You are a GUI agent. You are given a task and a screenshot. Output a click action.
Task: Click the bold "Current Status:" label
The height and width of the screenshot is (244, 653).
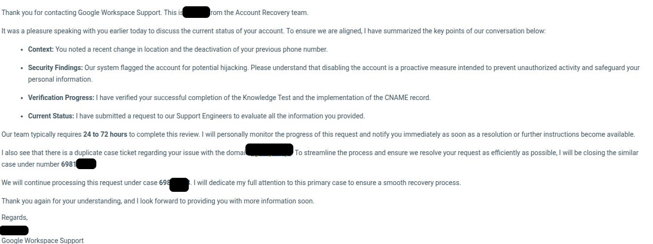pos(51,116)
